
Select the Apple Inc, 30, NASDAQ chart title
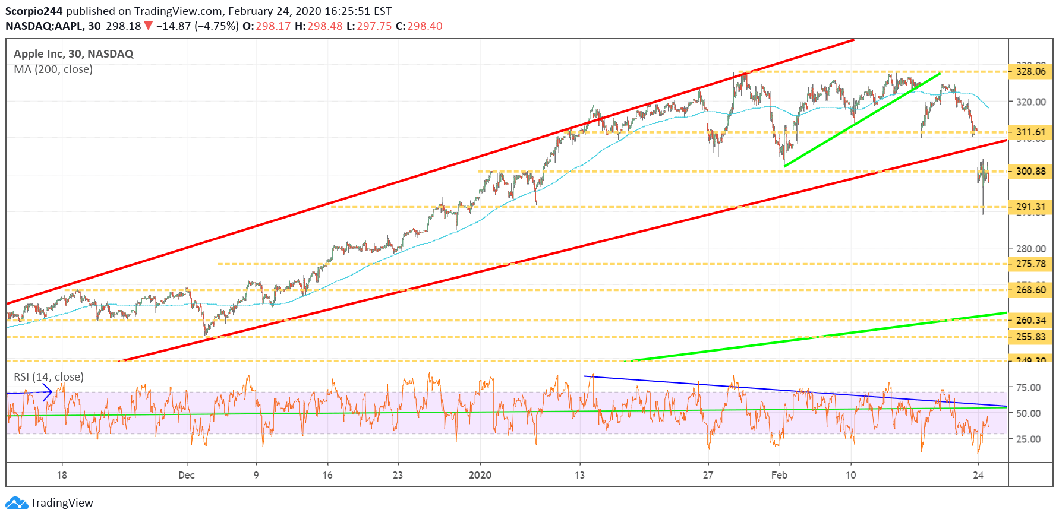[74, 54]
